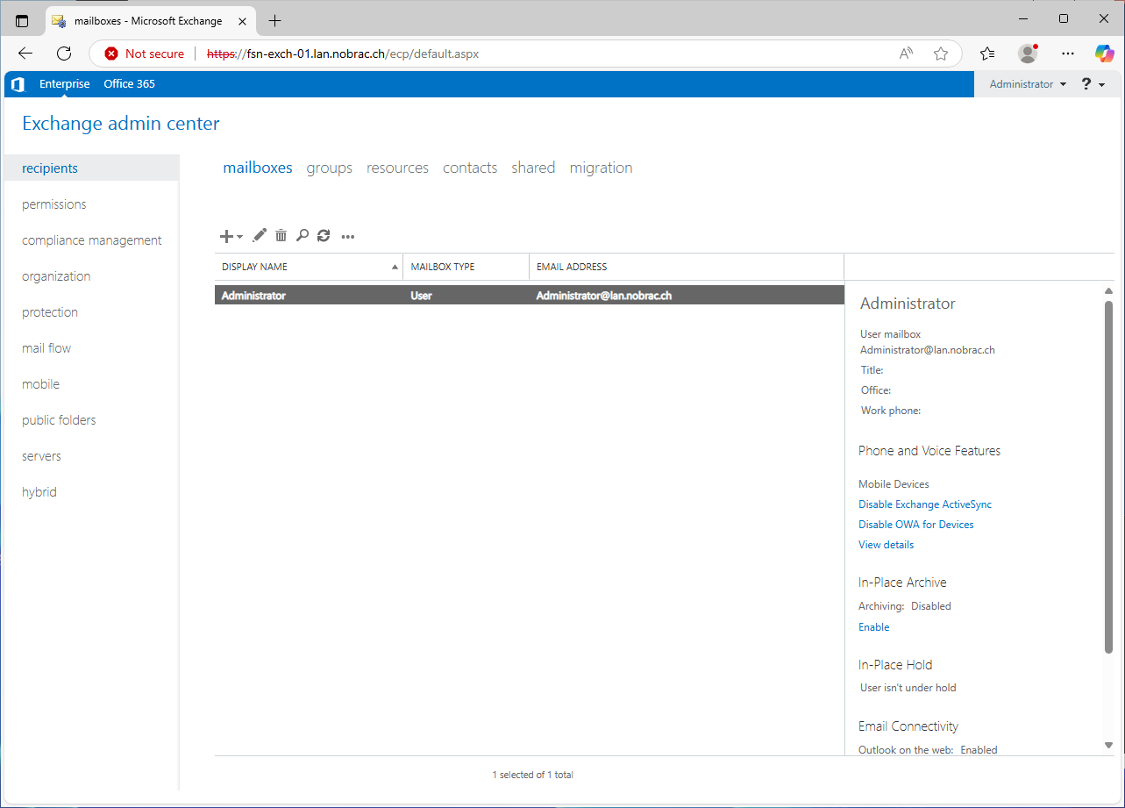1125x808 pixels.
Task: Click the details pane scroll down arrow
Action: [1108, 745]
